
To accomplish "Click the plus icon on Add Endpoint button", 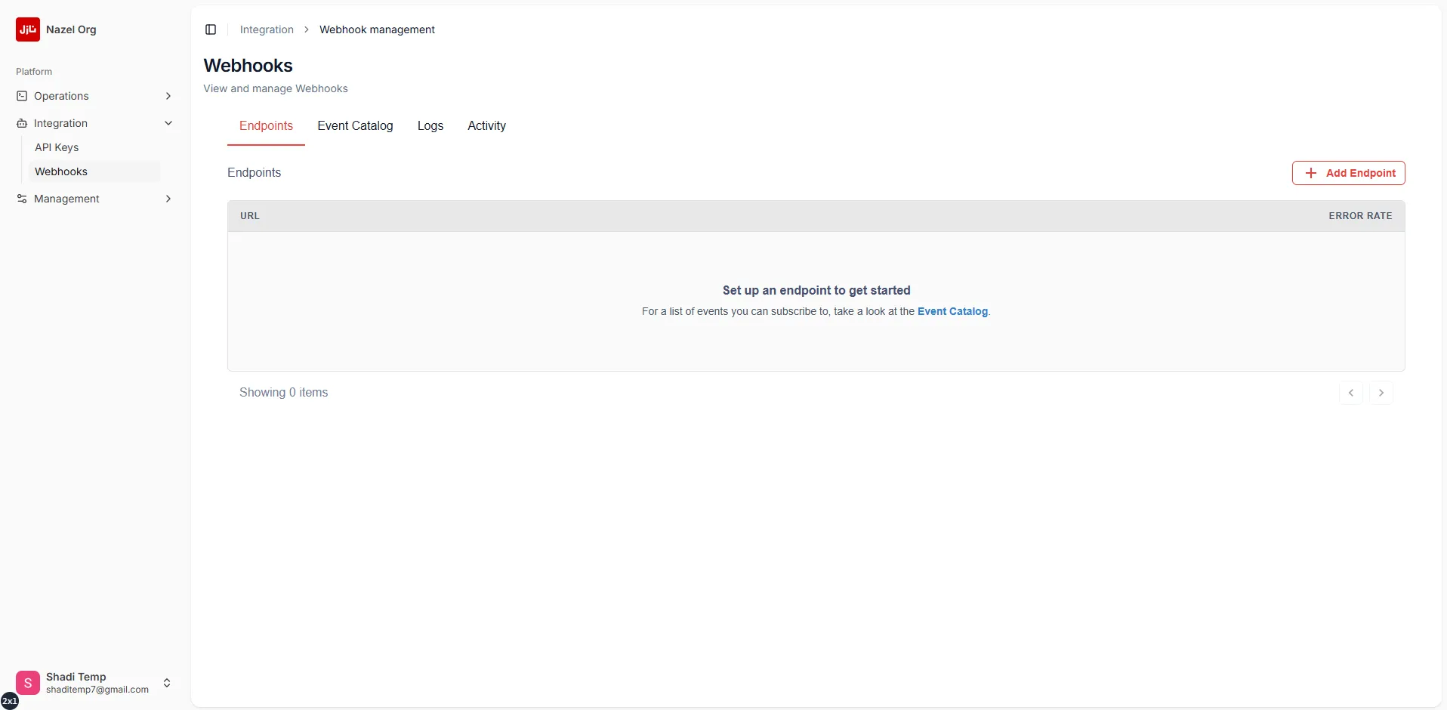I will click(1311, 172).
